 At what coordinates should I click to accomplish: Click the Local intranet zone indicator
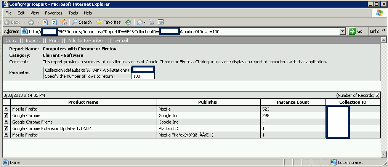(348, 162)
